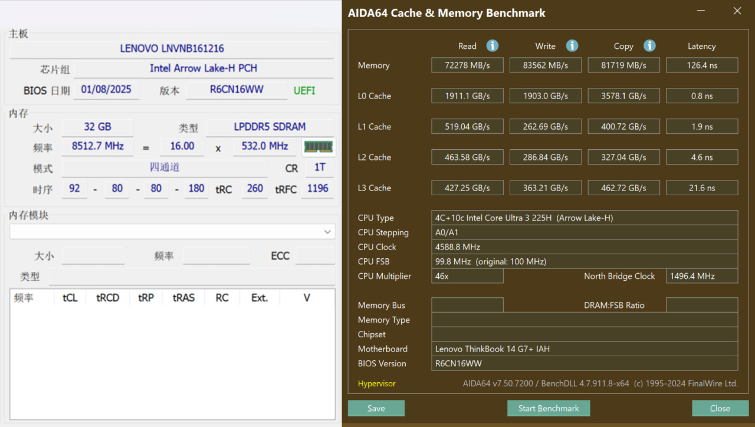
Task: Click the RC column header
Action: [x=222, y=298]
